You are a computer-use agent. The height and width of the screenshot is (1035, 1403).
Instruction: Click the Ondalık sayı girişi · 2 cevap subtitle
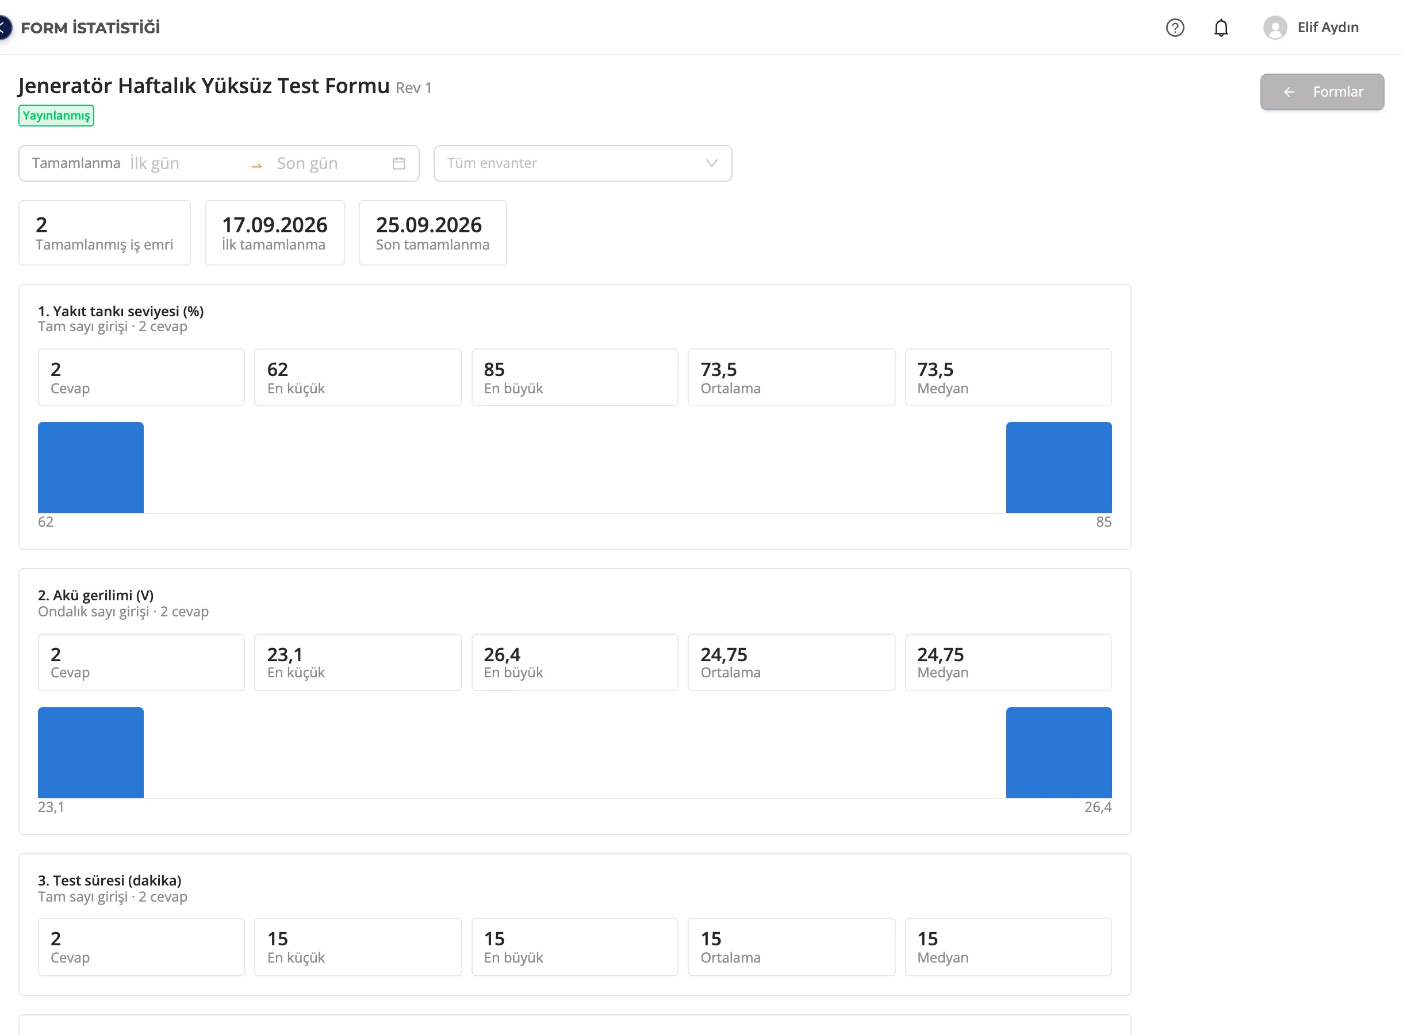pyautogui.click(x=124, y=611)
